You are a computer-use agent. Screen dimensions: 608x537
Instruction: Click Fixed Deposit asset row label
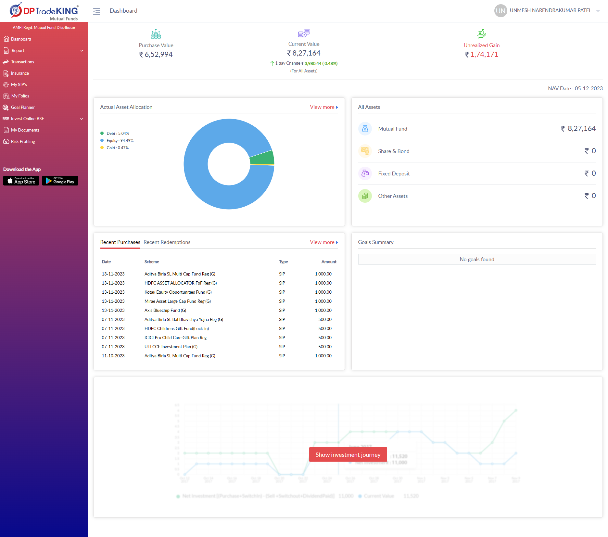tap(394, 173)
